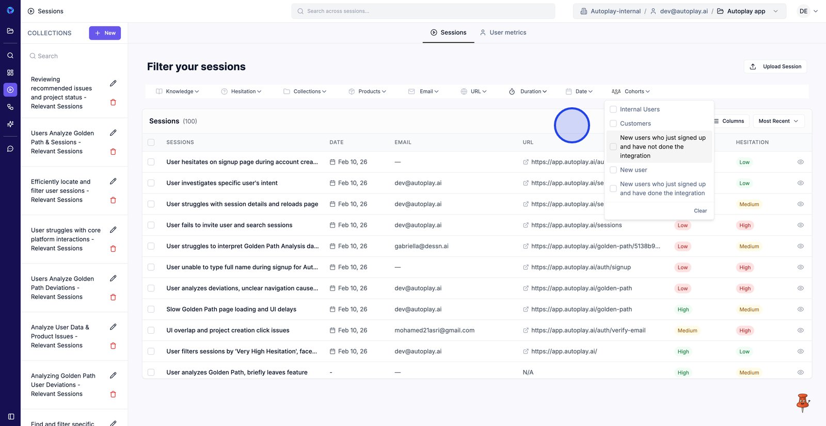
Task: Delete the 'Efficiently locate and filter user sessions' collection
Action: tap(113, 200)
